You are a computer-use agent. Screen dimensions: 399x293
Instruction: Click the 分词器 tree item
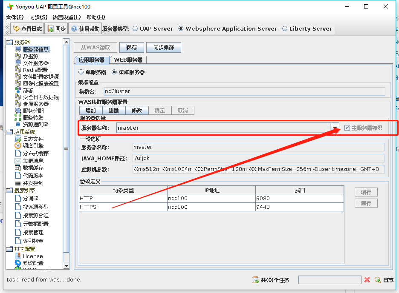pos(31,198)
